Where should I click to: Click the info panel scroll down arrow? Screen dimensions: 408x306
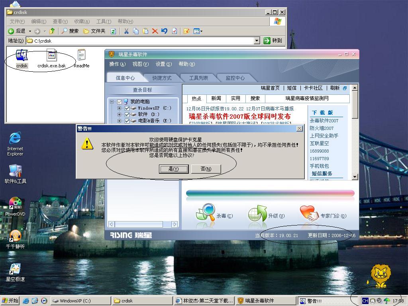tap(355, 177)
